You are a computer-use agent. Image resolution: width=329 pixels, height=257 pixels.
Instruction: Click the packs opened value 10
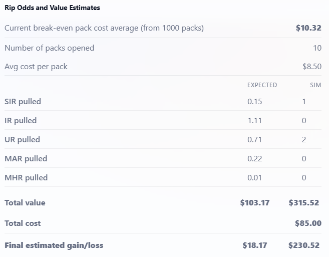(x=316, y=48)
